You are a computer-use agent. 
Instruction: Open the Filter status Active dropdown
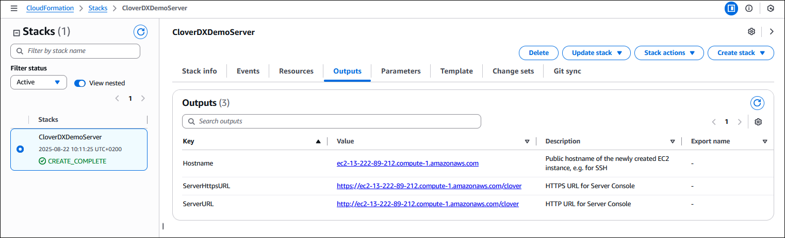coord(39,82)
